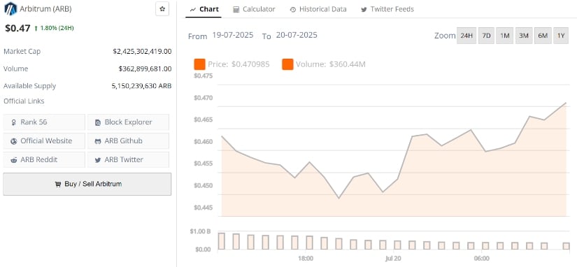Open the Historical Data tab
The width and height of the screenshot is (577, 267).
(318, 9)
